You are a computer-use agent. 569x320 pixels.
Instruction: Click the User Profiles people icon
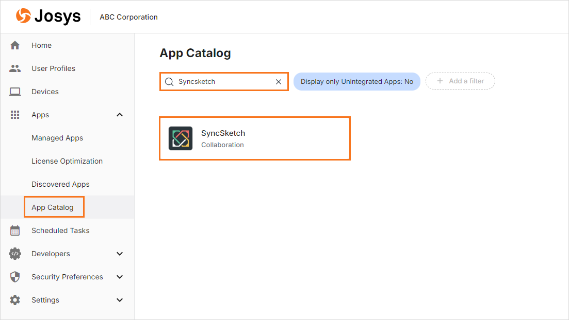[15, 68]
